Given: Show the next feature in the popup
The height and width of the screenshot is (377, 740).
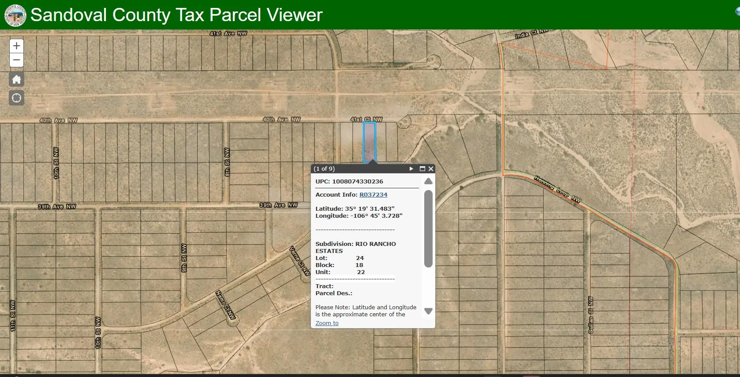Looking at the screenshot, I should (x=411, y=169).
